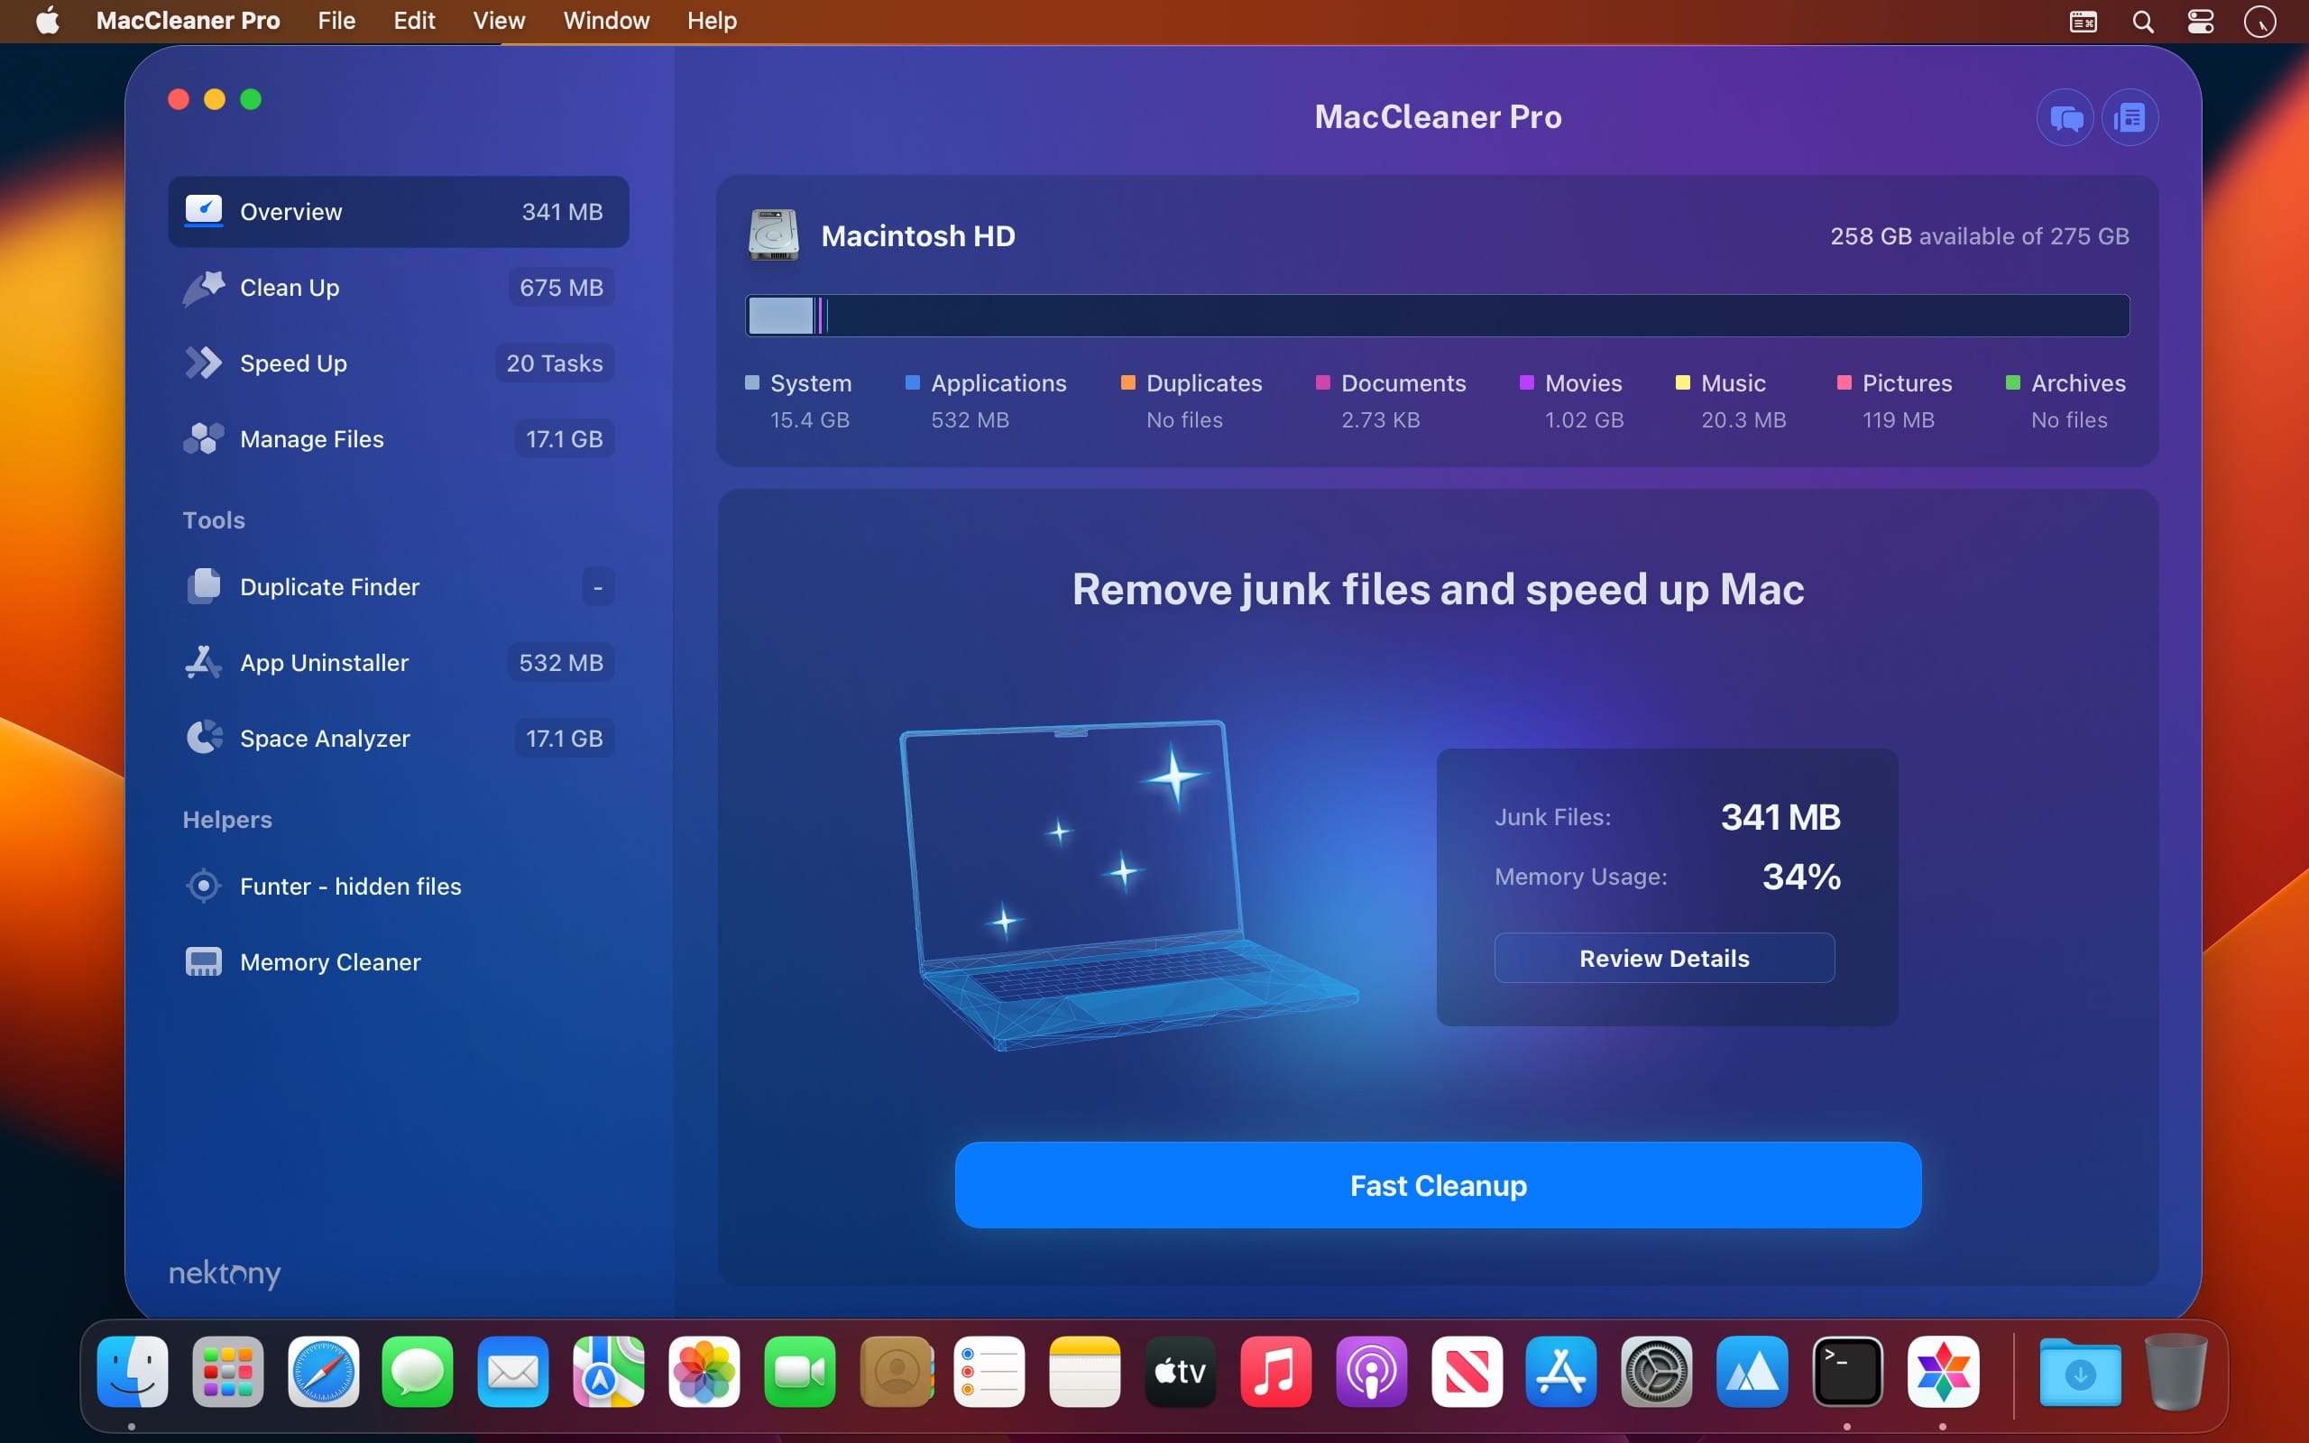Select the App Uninstaller icon
Screen dimensions: 2309x1443
point(203,662)
